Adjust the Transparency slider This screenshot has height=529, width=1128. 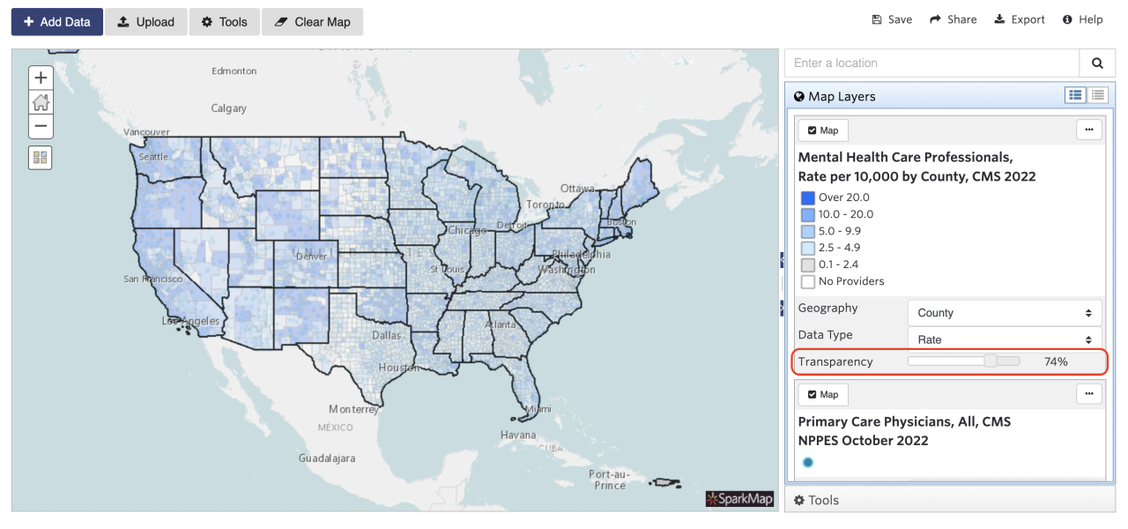(992, 361)
